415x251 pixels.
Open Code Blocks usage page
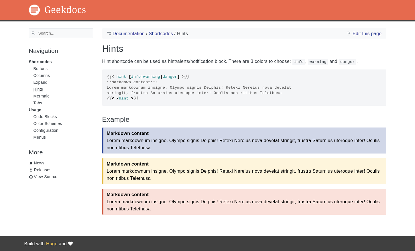click(x=45, y=117)
